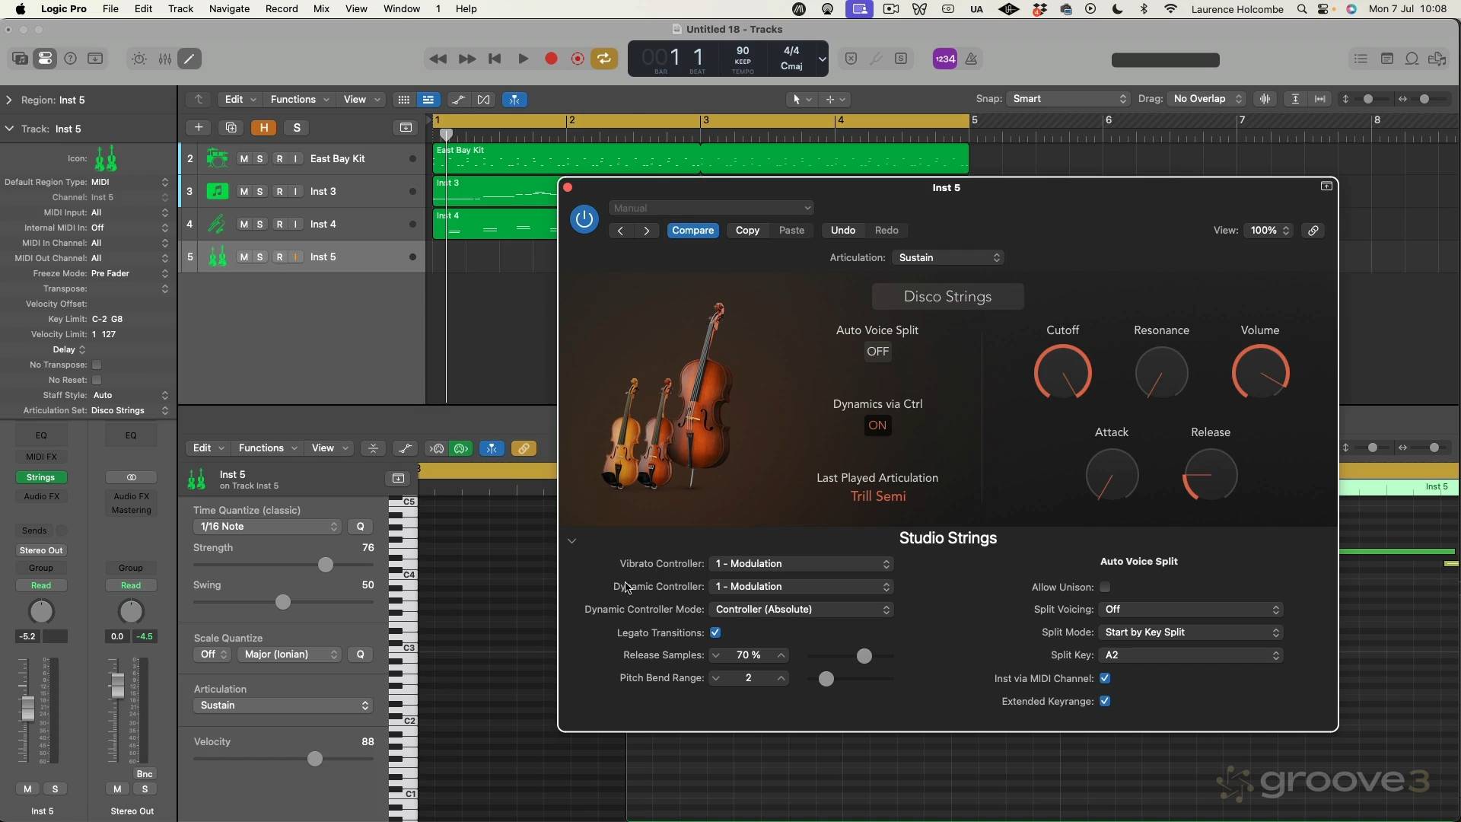This screenshot has height=822, width=1461.
Task: Start playback with Play button
Action: pos(524,59)
